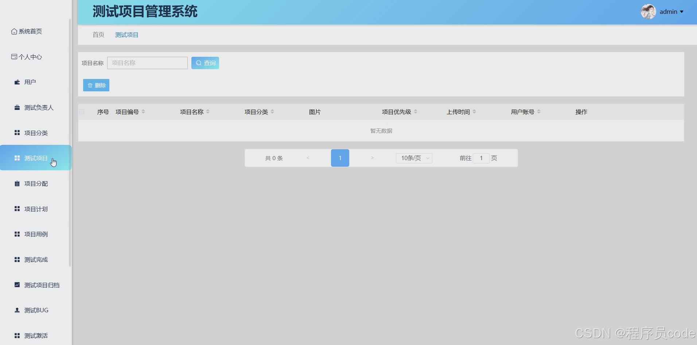Viewport: 697px width, 345px height.
Task: Open the 项目分配 section
Action: [x=36, y=183]
